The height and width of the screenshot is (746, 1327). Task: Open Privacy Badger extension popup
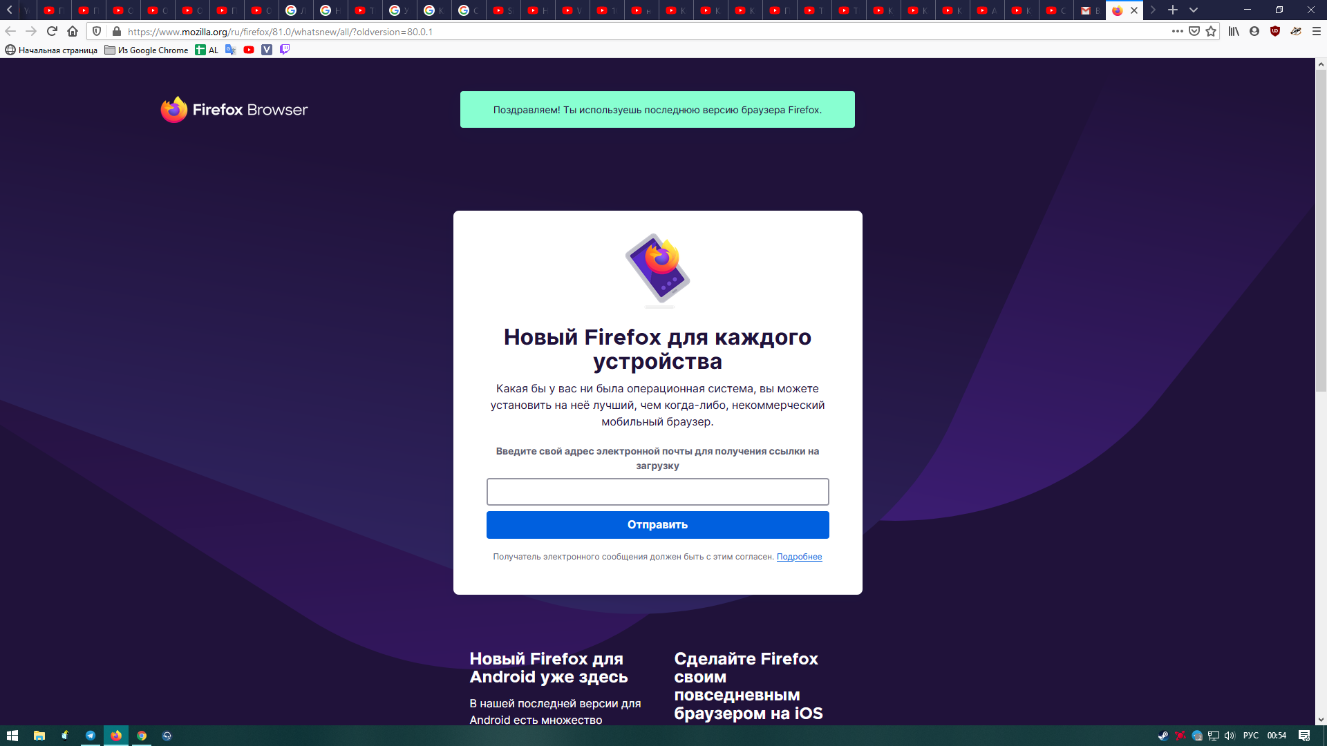[1296, 31]
